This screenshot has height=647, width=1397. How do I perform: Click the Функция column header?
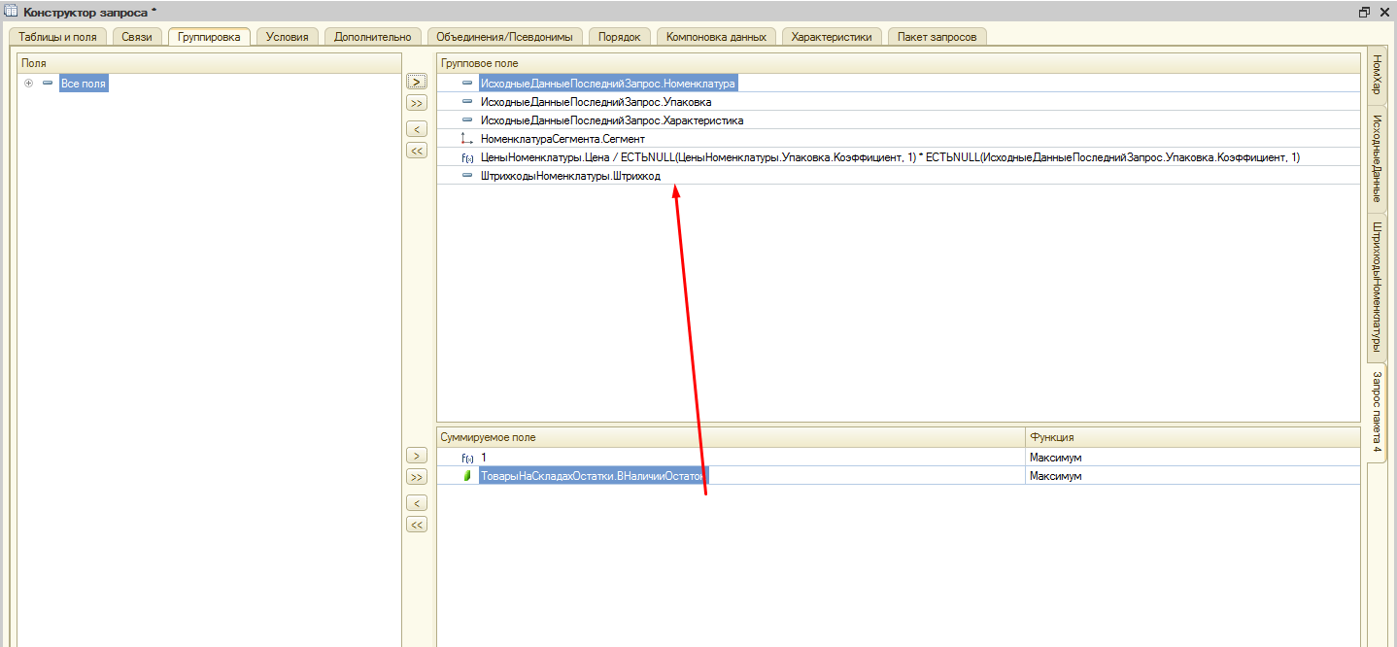click(1193, 437)
